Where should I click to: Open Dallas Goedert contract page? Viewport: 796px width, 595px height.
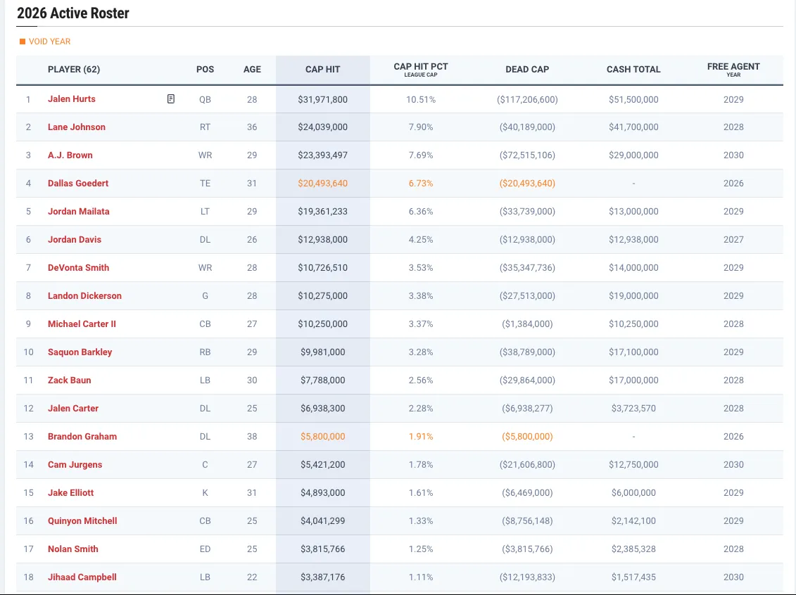[78, 184]
